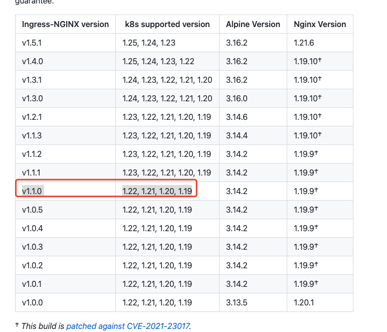Select the v1.1.3 version cell

[65, 135]
